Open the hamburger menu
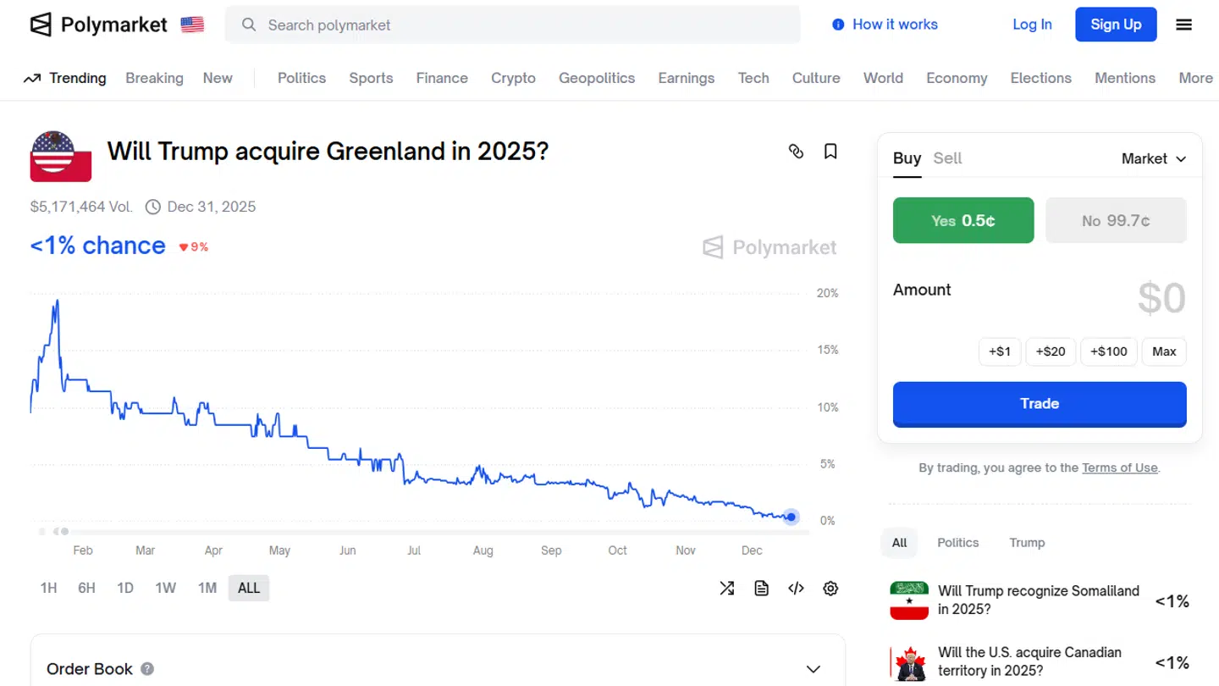 (1183, 25)
